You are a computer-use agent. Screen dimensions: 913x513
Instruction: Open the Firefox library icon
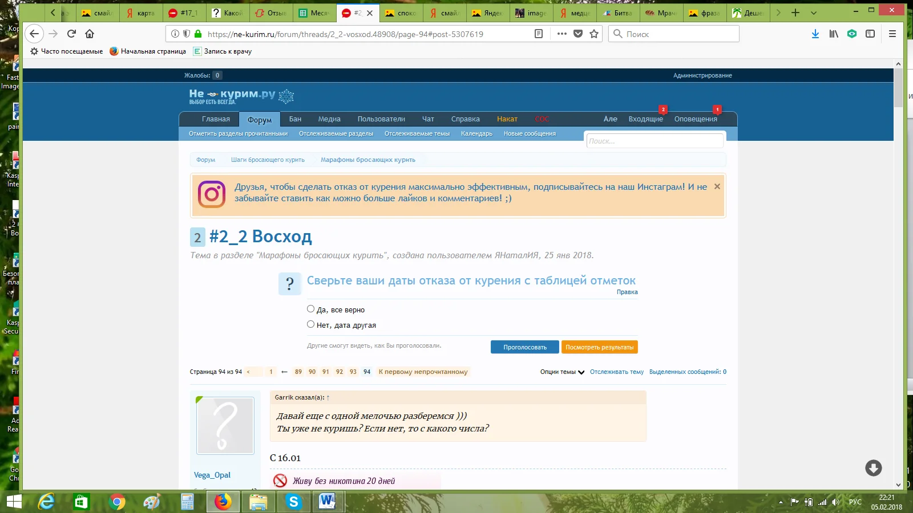[834, 34]
